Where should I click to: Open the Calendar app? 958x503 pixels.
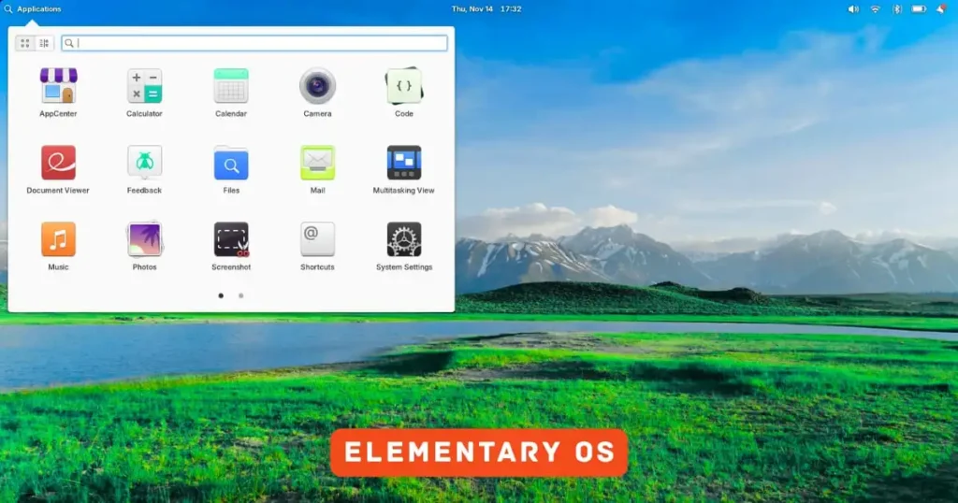[231, 87]
